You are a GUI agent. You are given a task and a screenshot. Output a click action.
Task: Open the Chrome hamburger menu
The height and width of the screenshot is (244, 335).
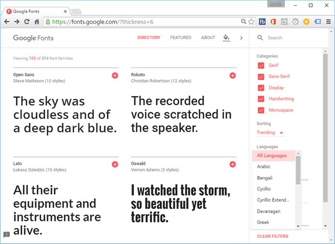click(x=328, y=22)
